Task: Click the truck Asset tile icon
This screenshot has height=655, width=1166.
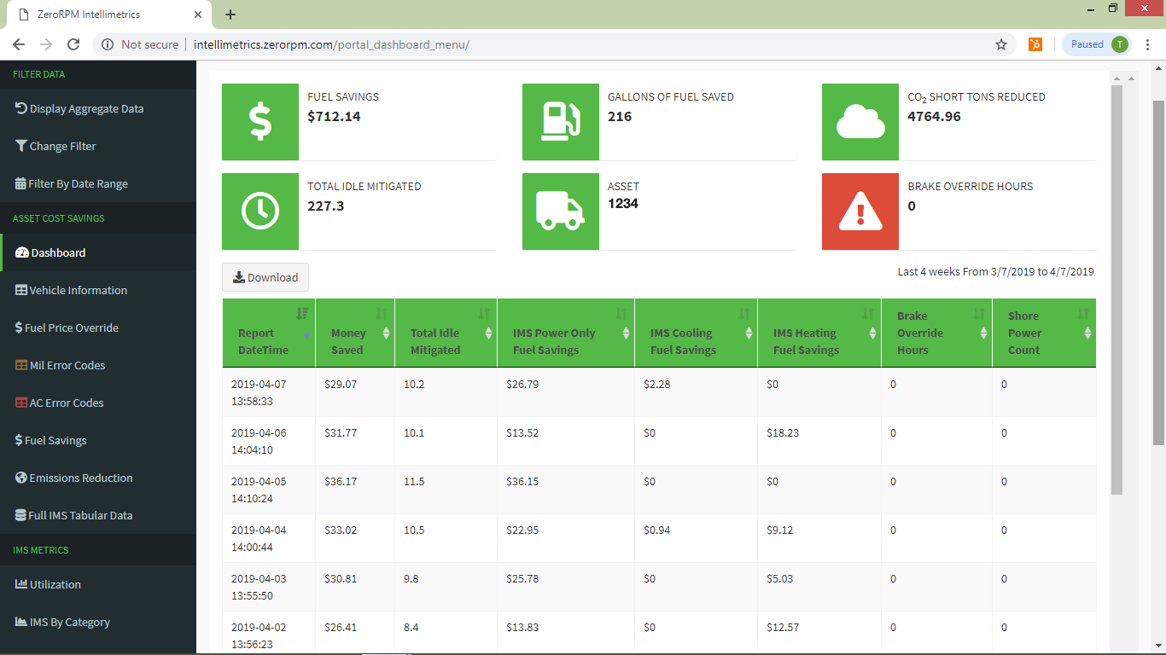Action: (561, 212)
